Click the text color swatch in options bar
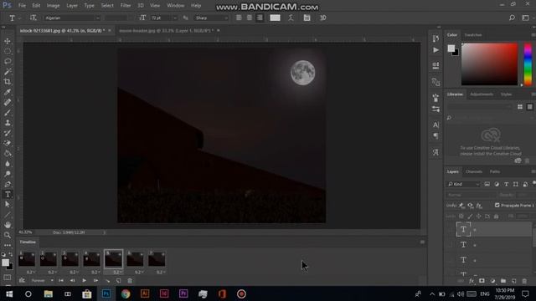536x301 pixels. [x=275, y=18]
